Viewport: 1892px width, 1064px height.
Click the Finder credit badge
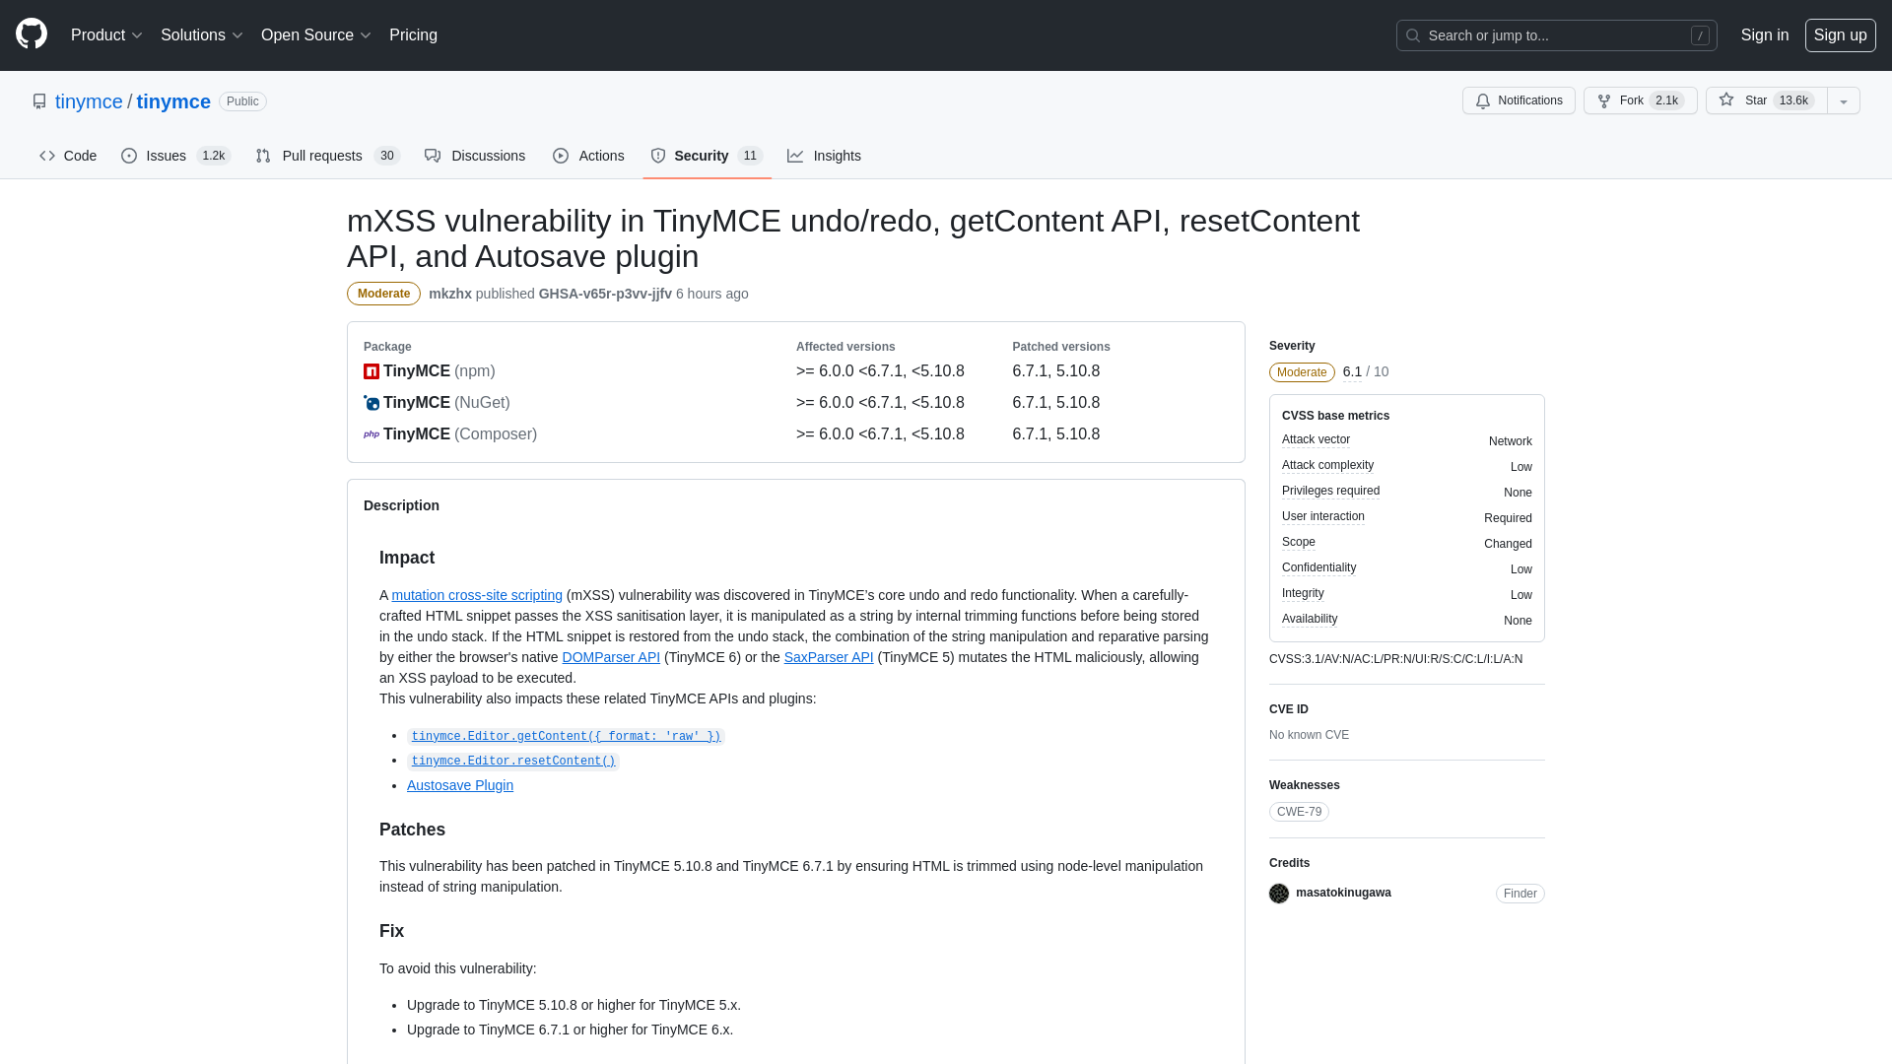1520,894
